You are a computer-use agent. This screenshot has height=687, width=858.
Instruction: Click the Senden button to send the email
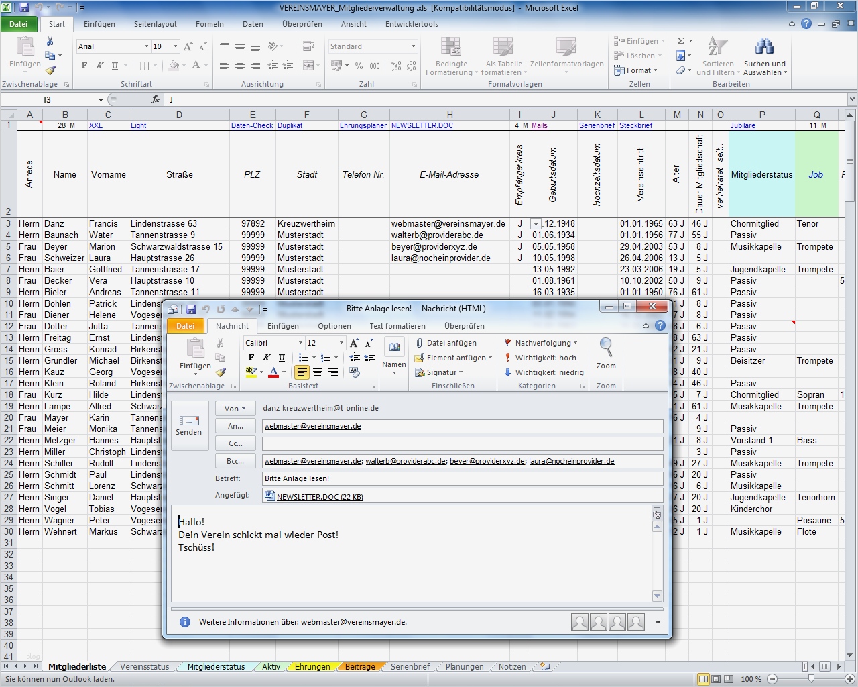[x=190, y=425]
